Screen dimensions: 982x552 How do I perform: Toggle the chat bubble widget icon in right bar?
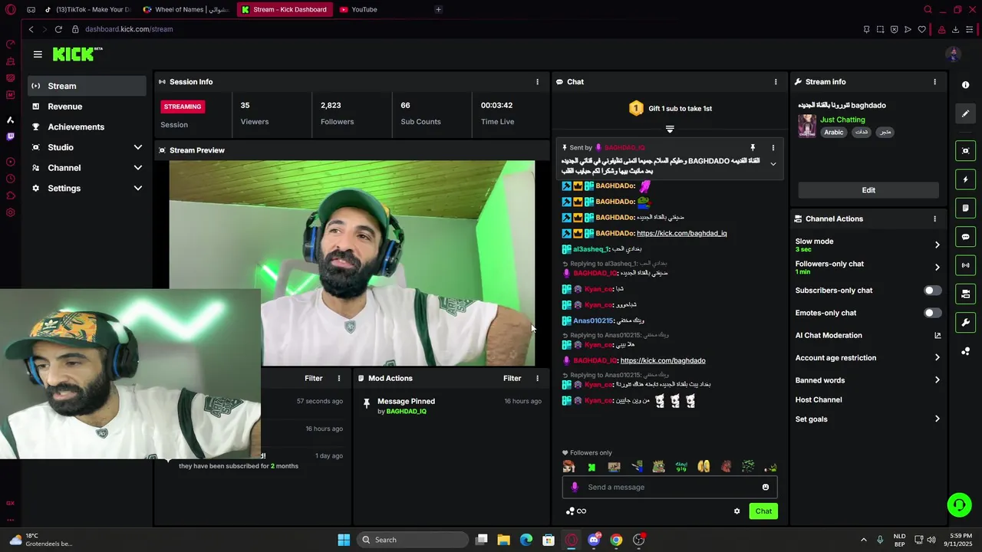[x=966, y=237]
